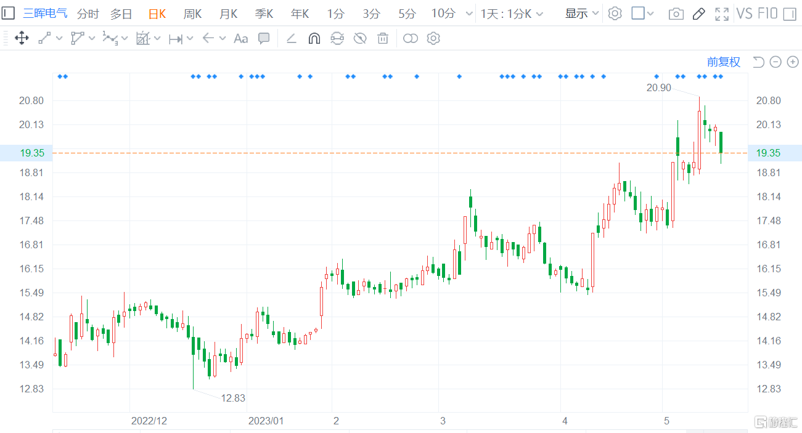Expand measurement tool dropdown arrow
Image resolution: width=802 pixels, height=433 pixels.
190,39
